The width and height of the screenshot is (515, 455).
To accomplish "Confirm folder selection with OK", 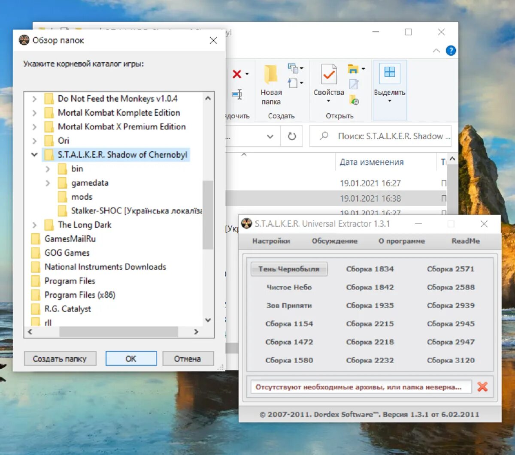I will pyautogui.click(x=131, y=359).
